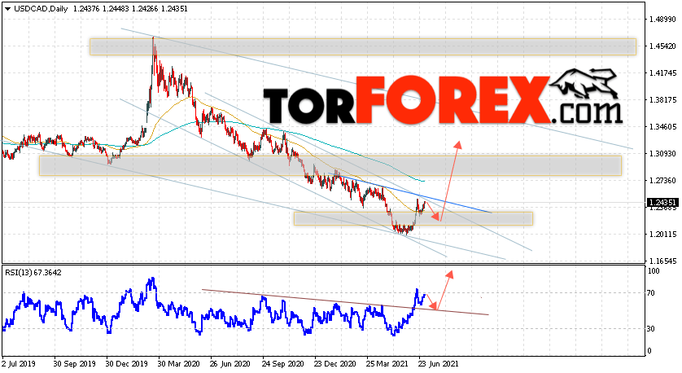
Task: Select price level 1.48990 on the scale
Action: point(662,20)
